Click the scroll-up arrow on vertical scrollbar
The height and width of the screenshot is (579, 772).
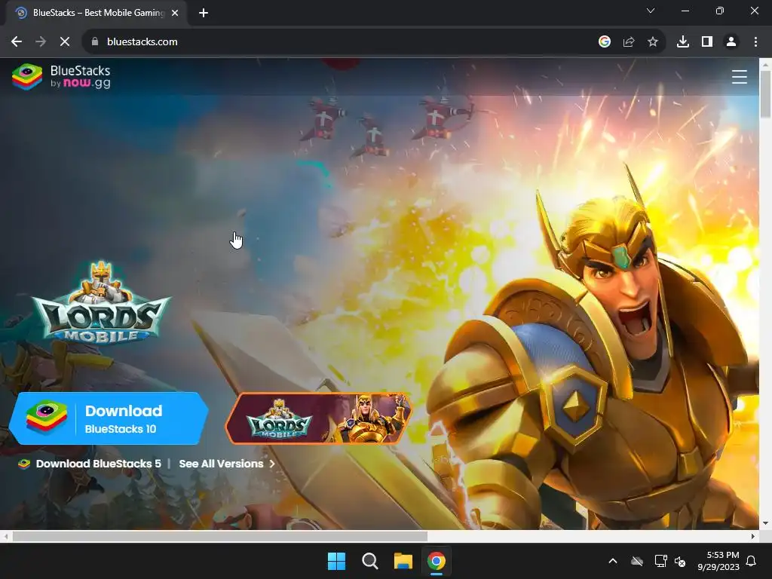(x=765, y=64)
